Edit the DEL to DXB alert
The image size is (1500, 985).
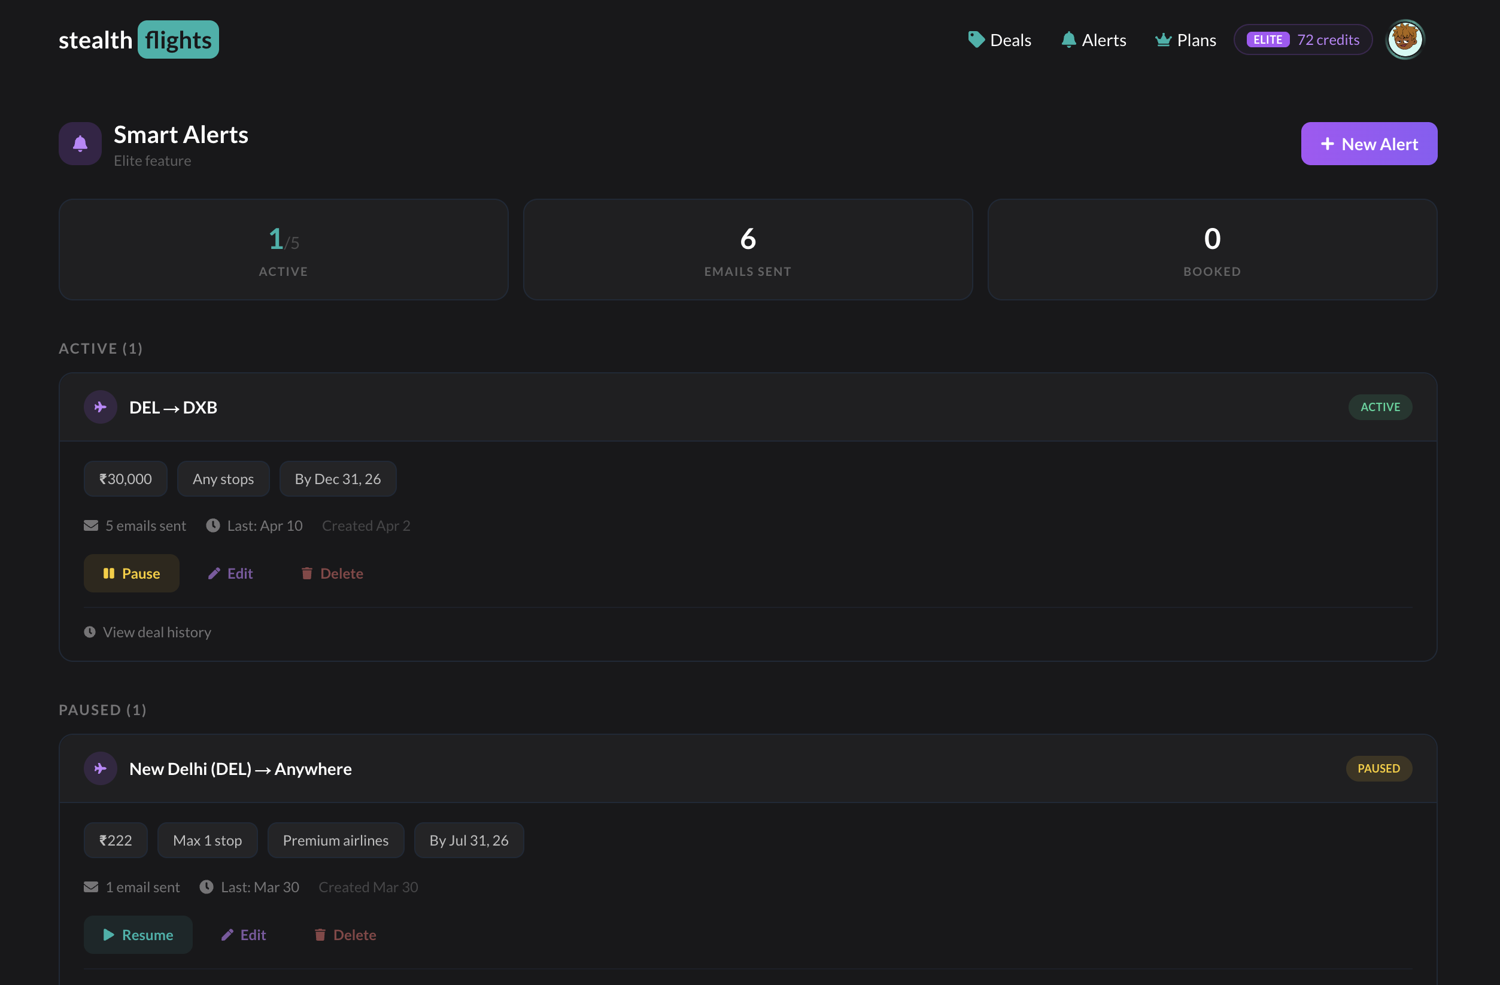(230, 573)
